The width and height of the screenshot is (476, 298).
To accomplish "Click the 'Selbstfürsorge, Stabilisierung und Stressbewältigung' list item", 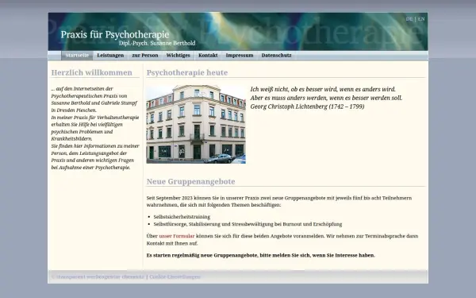I will point(248,224).
